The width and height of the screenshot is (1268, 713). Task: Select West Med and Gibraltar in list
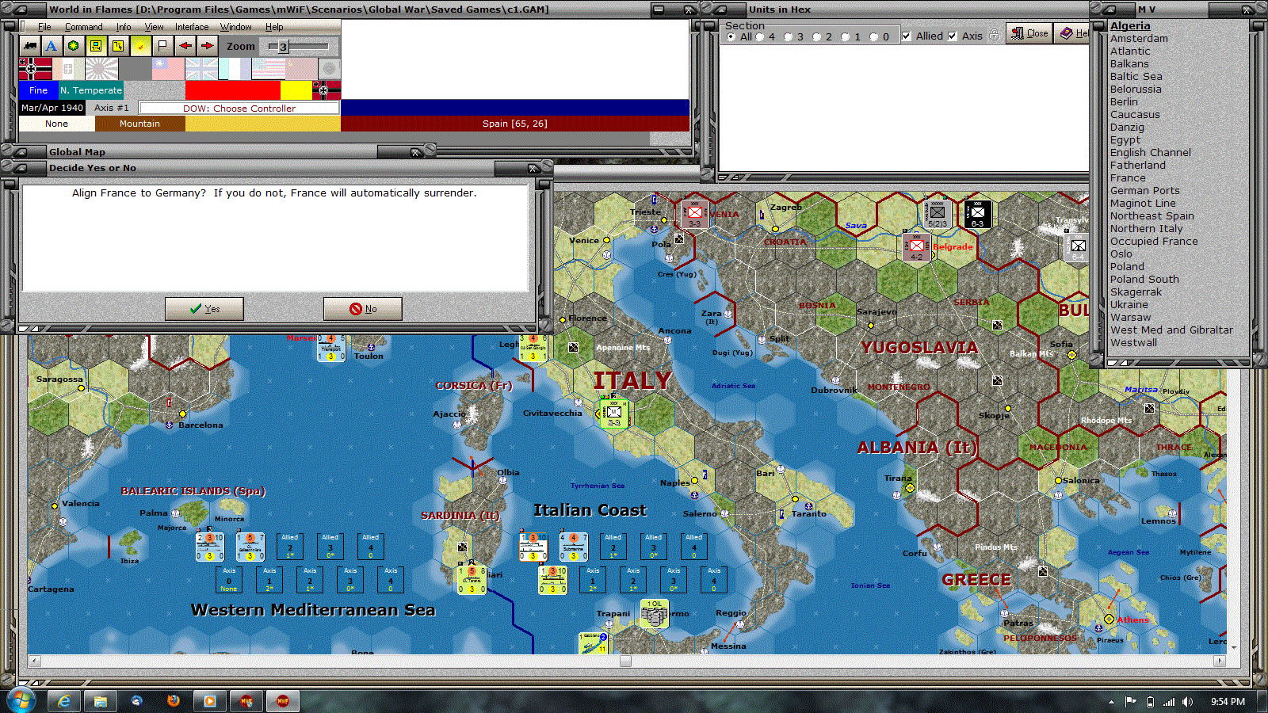(x=1171, y=330)
